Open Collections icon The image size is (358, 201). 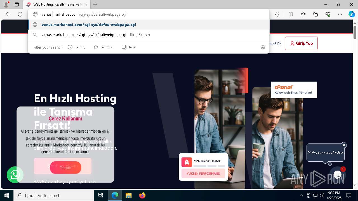315,14
